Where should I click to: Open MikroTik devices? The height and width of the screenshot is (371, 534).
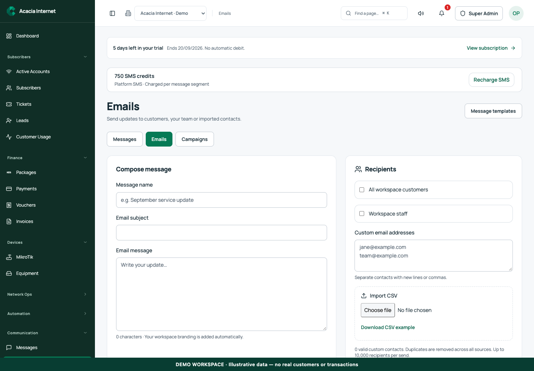coord(47,257)
